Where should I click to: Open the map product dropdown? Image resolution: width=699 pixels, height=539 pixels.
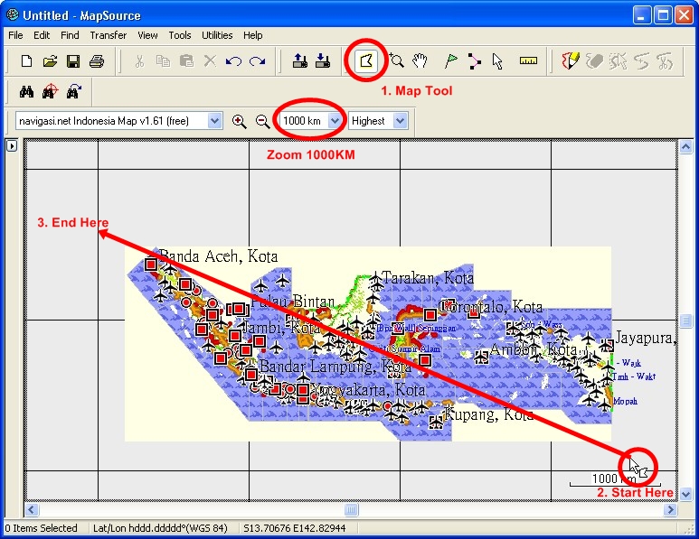coord(214,121)
